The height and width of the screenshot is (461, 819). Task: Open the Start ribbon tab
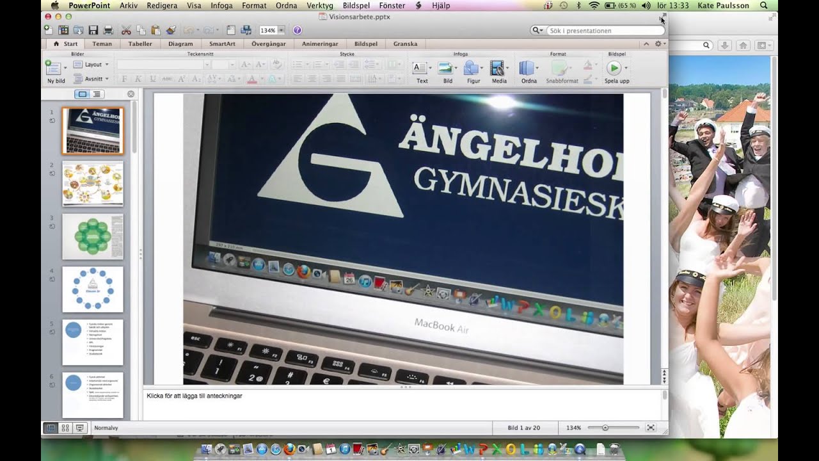click(x=65, y=44)
